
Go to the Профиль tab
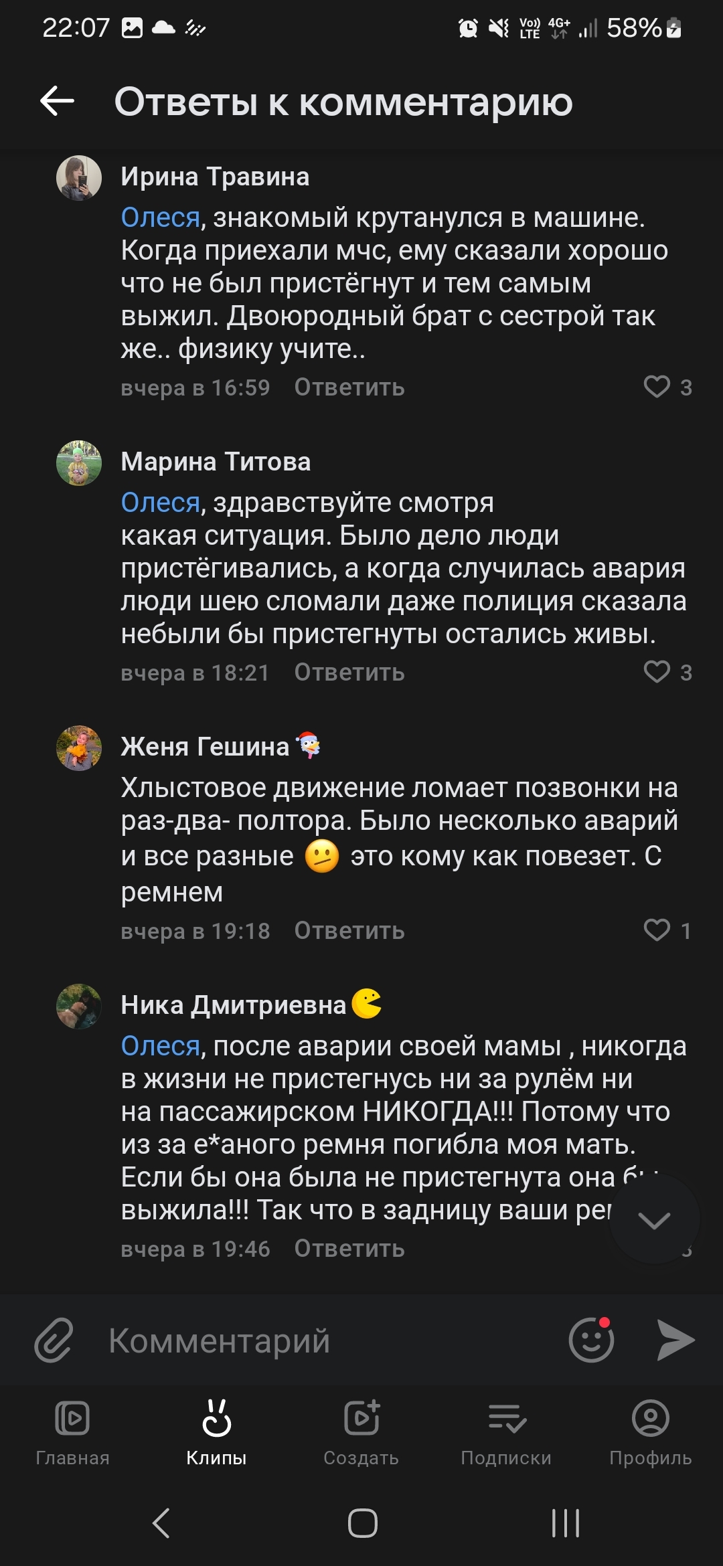pos(650,1430)
